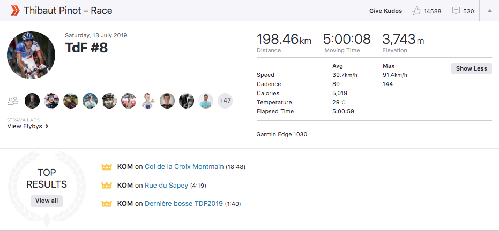Open the Dernière bosse TDF2019 segment
The width and height of the screenshot is (499, 231).
click(x=184, y=204)
